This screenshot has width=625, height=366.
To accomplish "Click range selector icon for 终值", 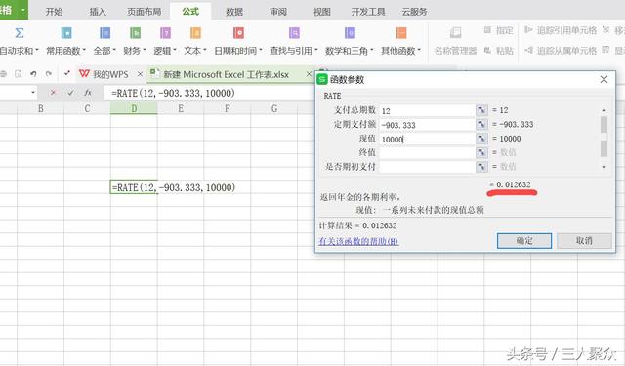I will pyautogui.click(x=481, y=152).
